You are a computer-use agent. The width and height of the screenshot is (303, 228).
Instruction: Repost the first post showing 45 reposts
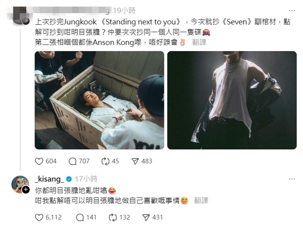[105, 161]
